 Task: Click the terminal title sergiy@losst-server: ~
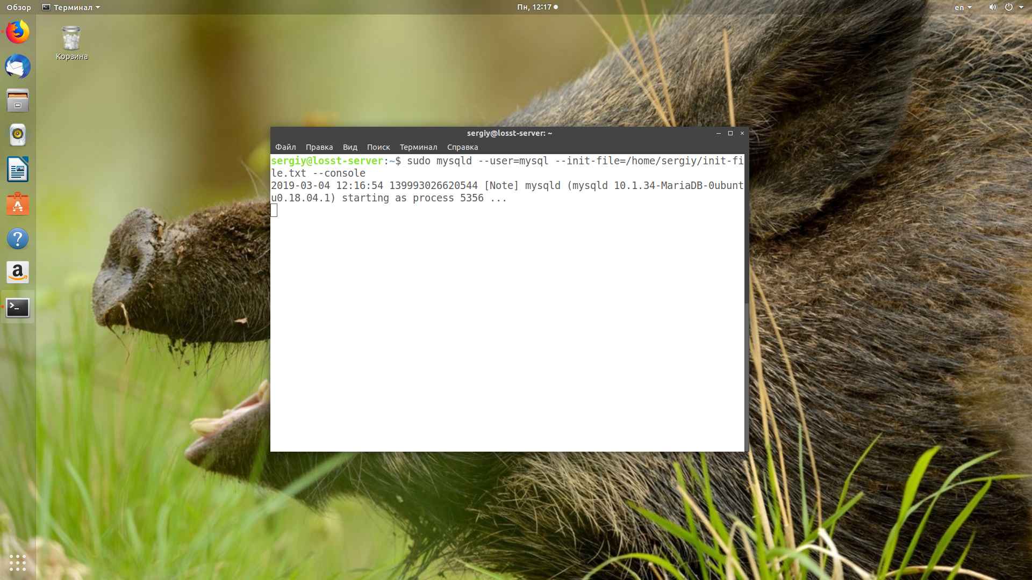click(509, 133)
